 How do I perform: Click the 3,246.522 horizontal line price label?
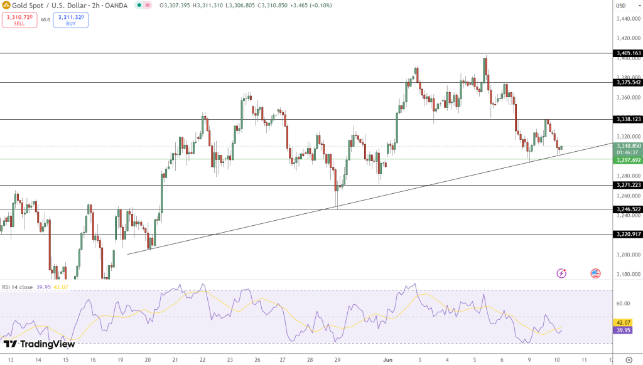(628, 209)
